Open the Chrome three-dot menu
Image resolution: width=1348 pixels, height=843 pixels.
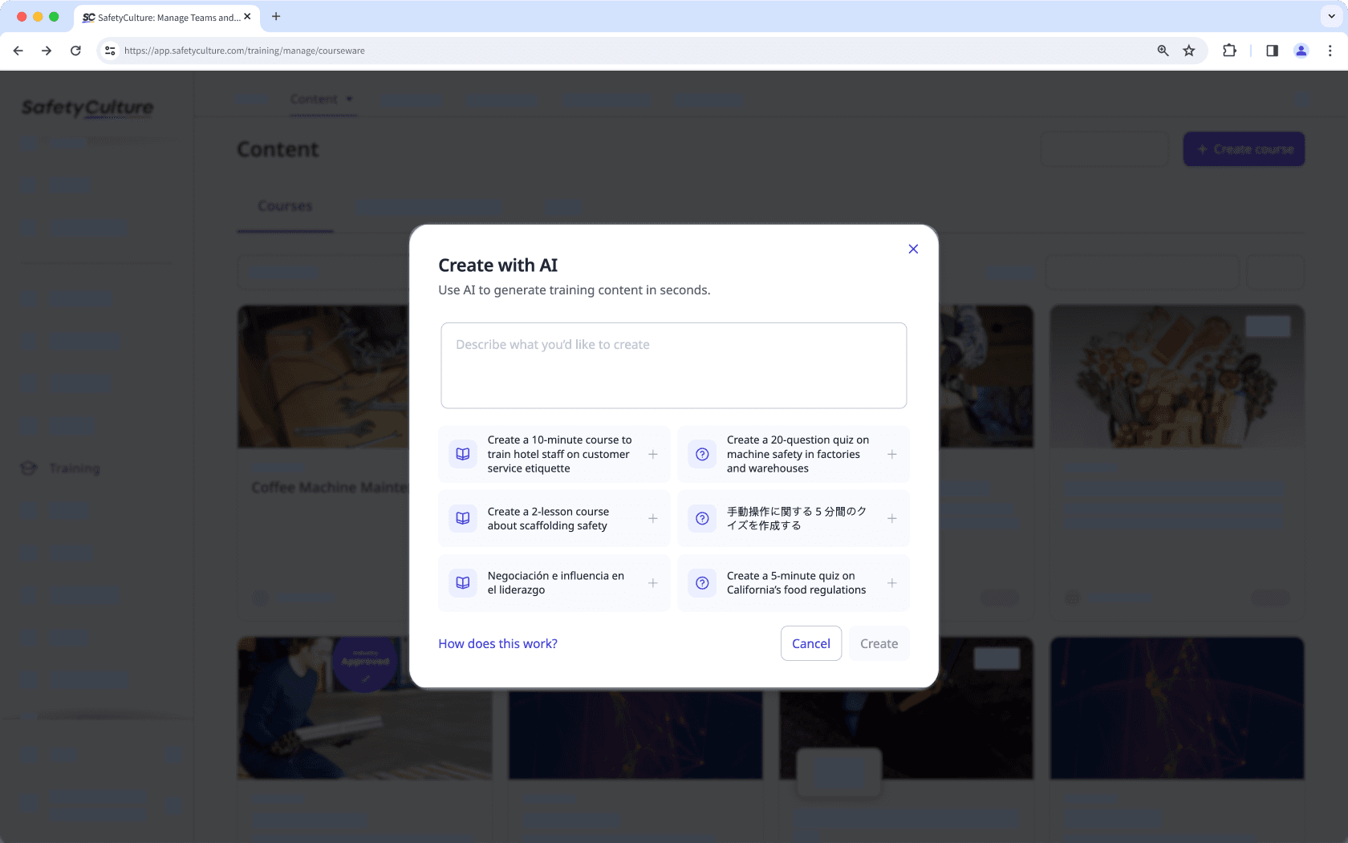point(1330,51)
